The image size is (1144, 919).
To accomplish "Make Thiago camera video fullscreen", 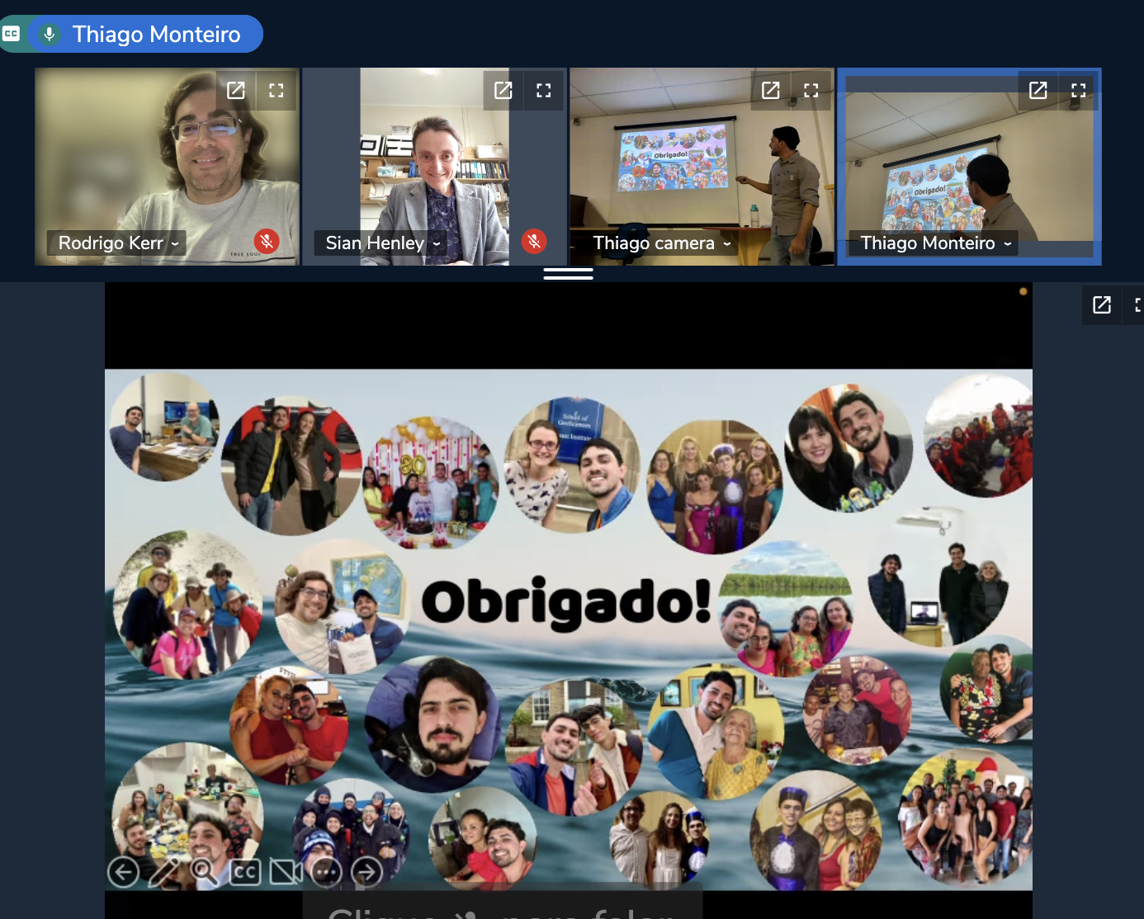I will click(x=811, y=90).
